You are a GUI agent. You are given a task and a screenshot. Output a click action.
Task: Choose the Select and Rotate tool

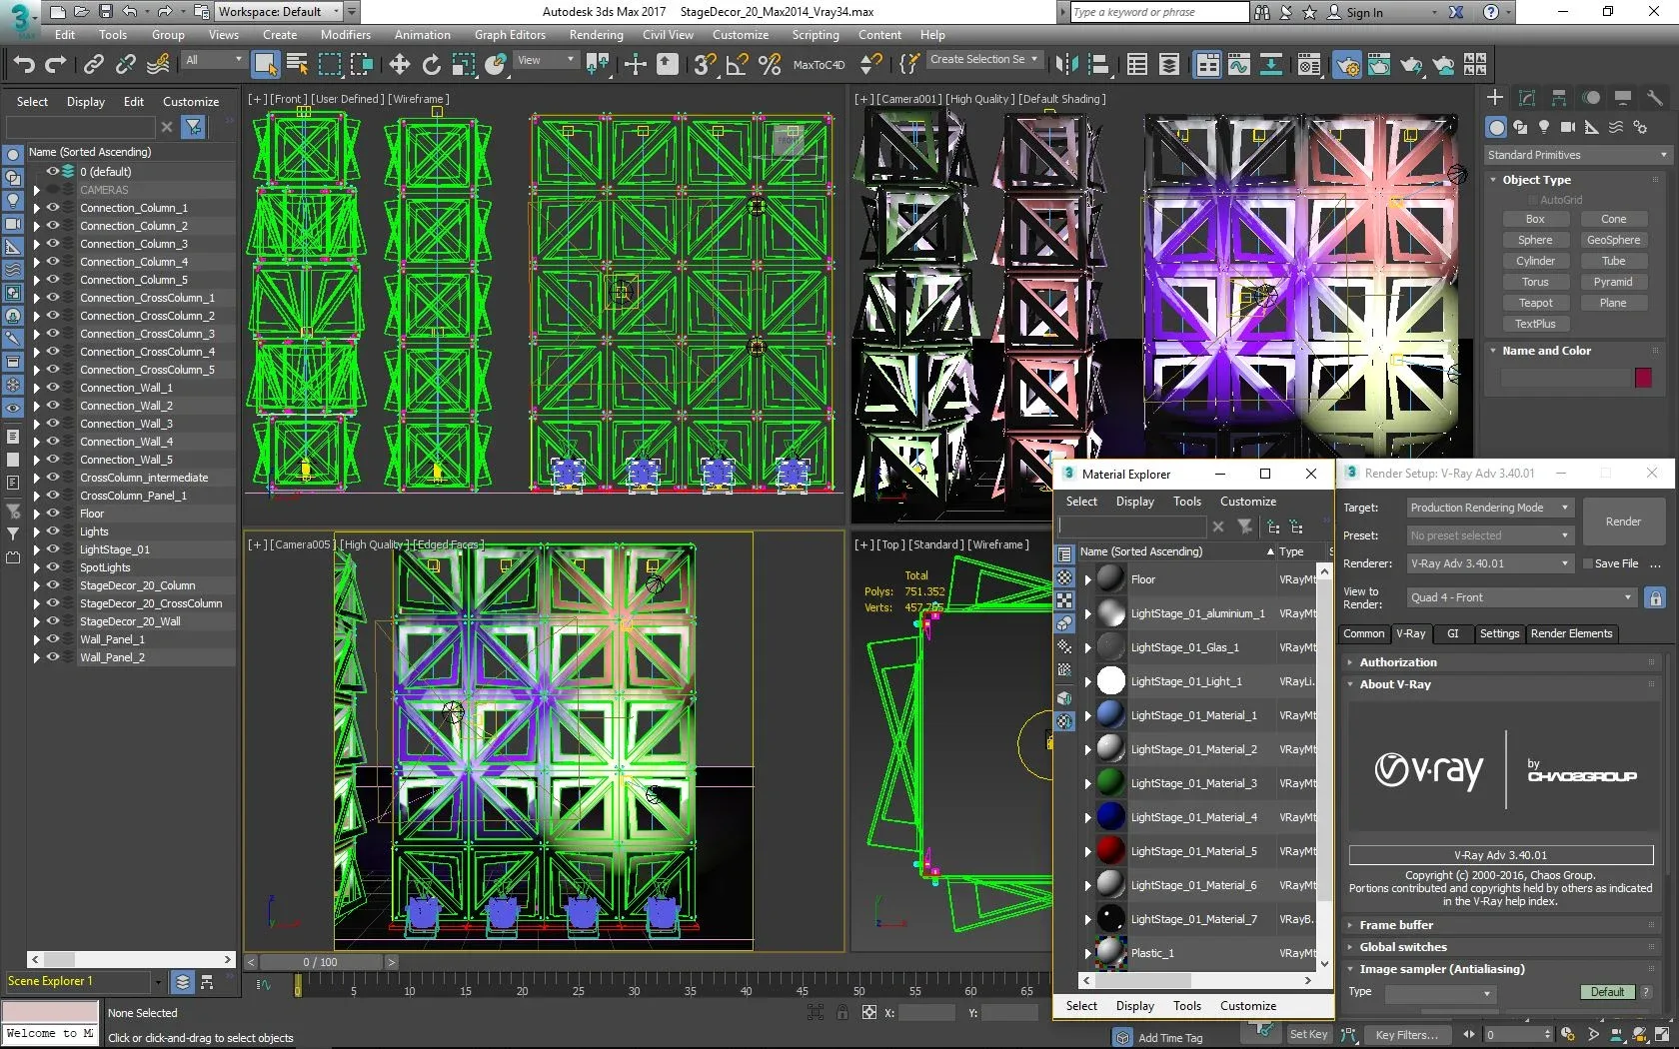[432, 65]
